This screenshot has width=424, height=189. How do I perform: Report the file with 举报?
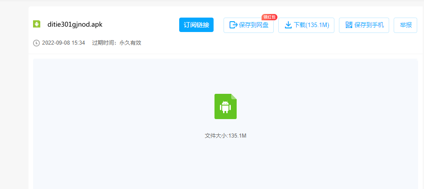tap(405, 25)
